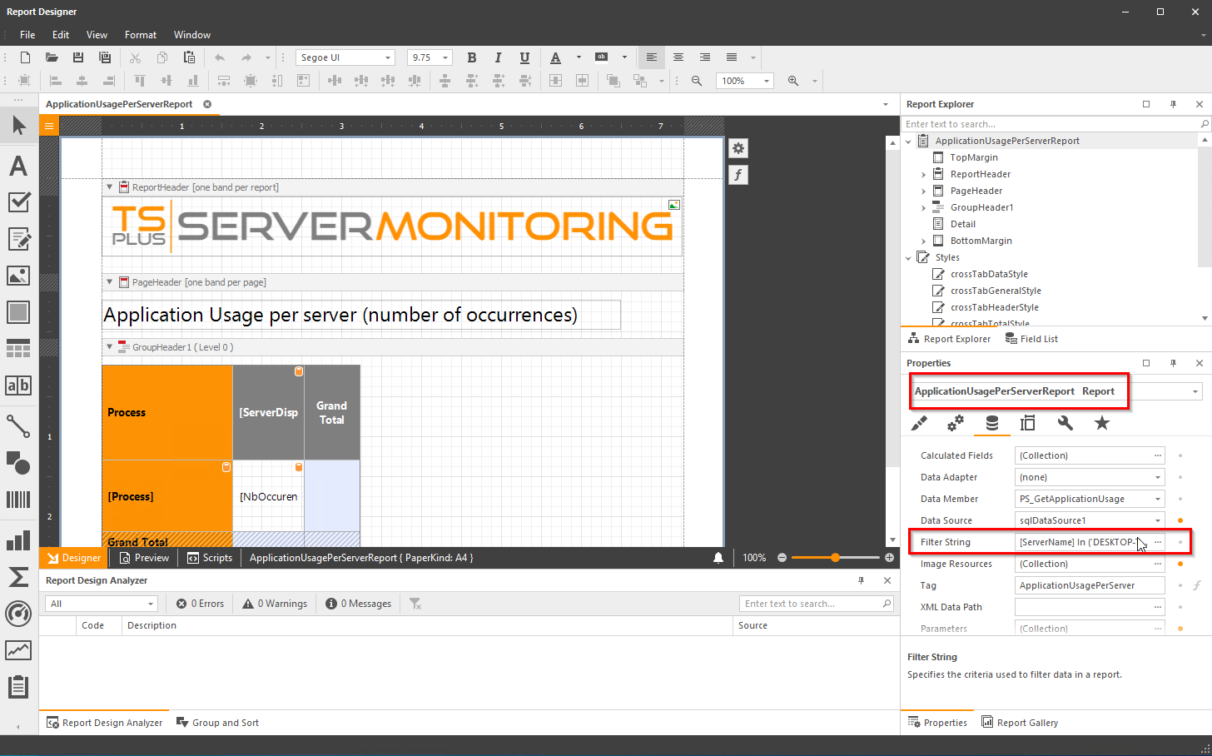Screen dimensions: 1212x756
Task: Select the Picture Box tool
Action: pos(18,275)
